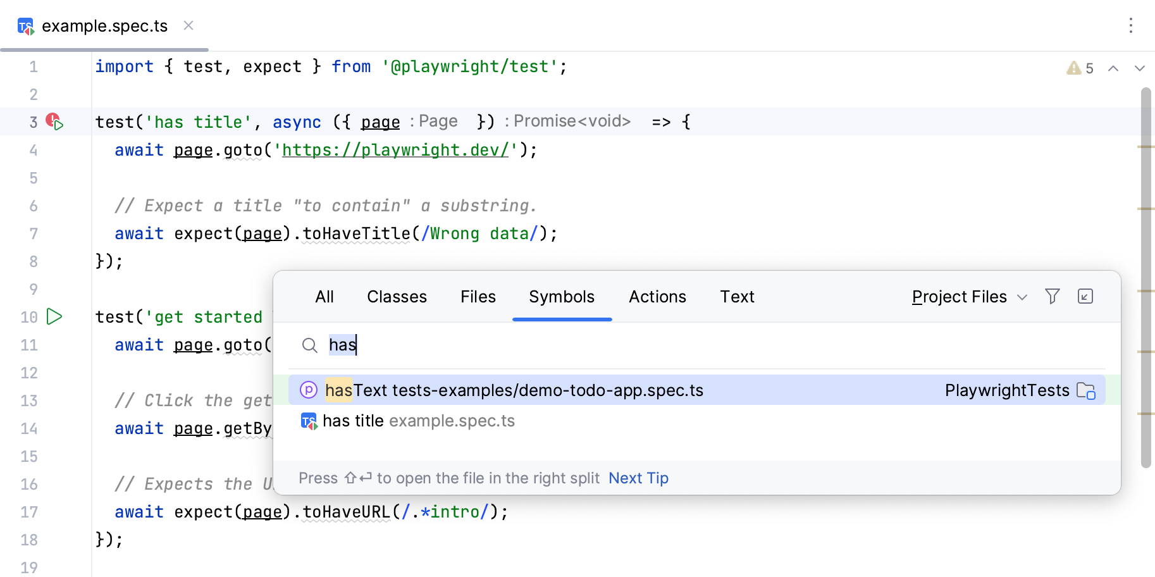Screen dimensions: 1155x577
Task: Open the playwright.dev URL link in code
Action: coord(395,150)
